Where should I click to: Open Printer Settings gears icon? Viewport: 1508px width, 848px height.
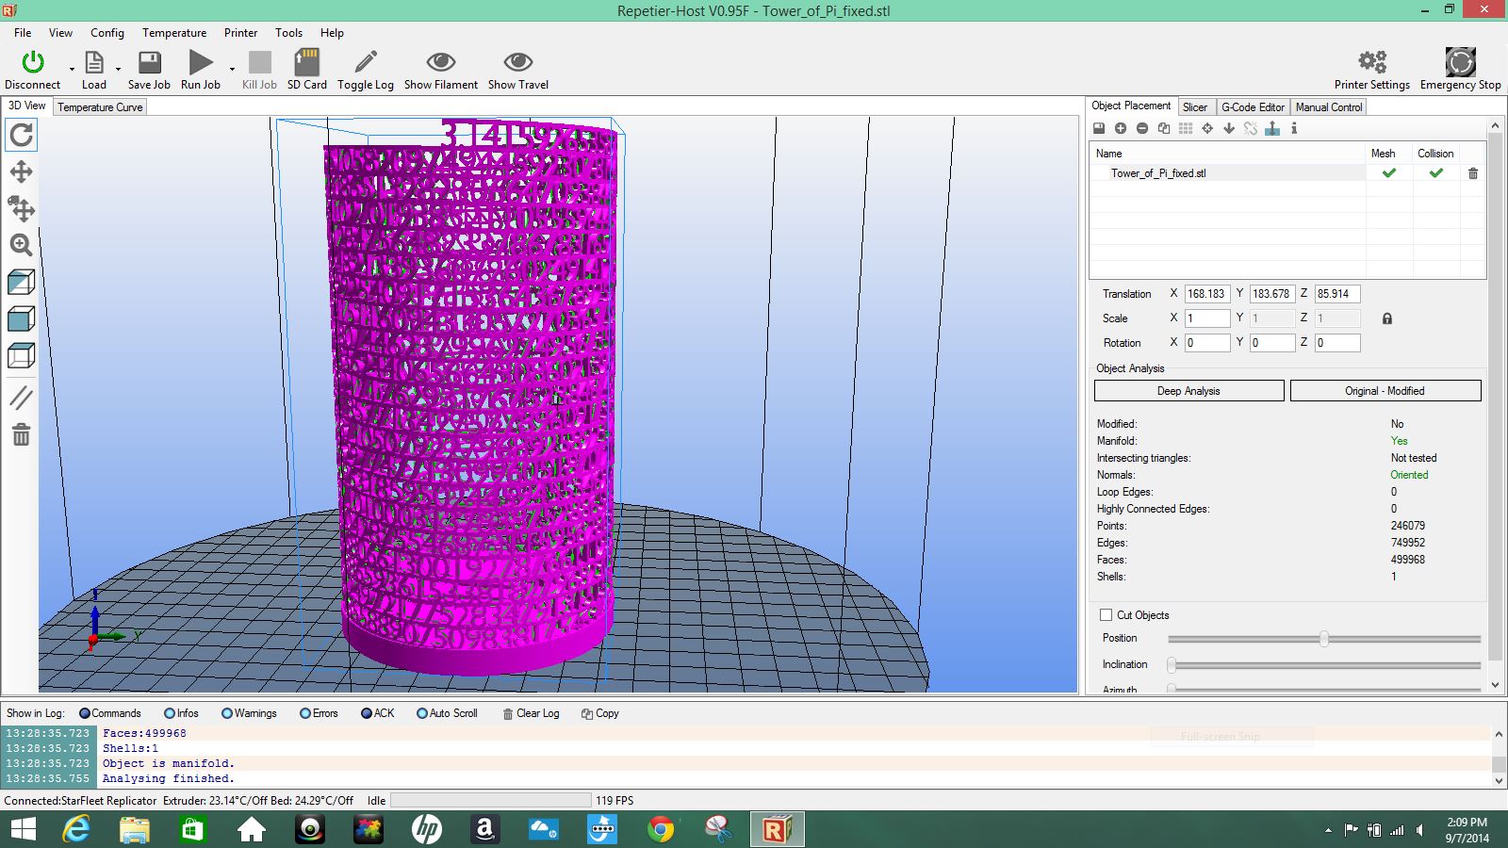coord(1371,63)
